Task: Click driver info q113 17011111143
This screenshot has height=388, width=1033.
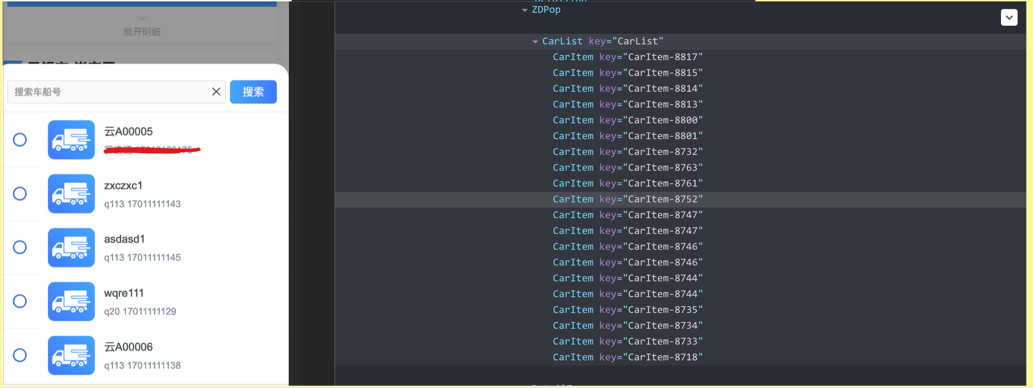Action: 142,204
